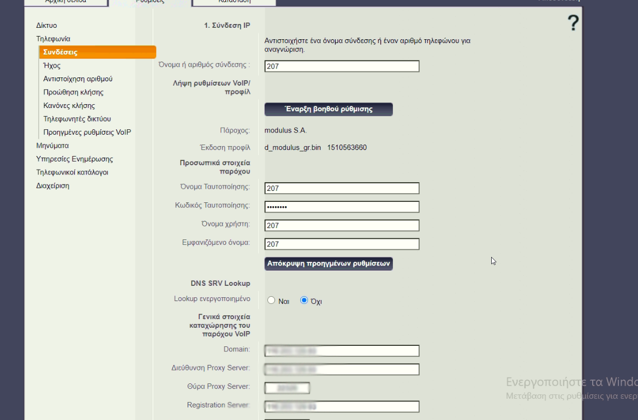Expand Μηνύματα section in sidebar
The width and height of the screenshot is (638, 420).
point(52,146)
